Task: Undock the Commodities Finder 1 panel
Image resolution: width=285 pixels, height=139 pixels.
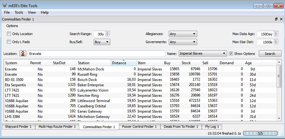Action: click(x=276, y=19)
